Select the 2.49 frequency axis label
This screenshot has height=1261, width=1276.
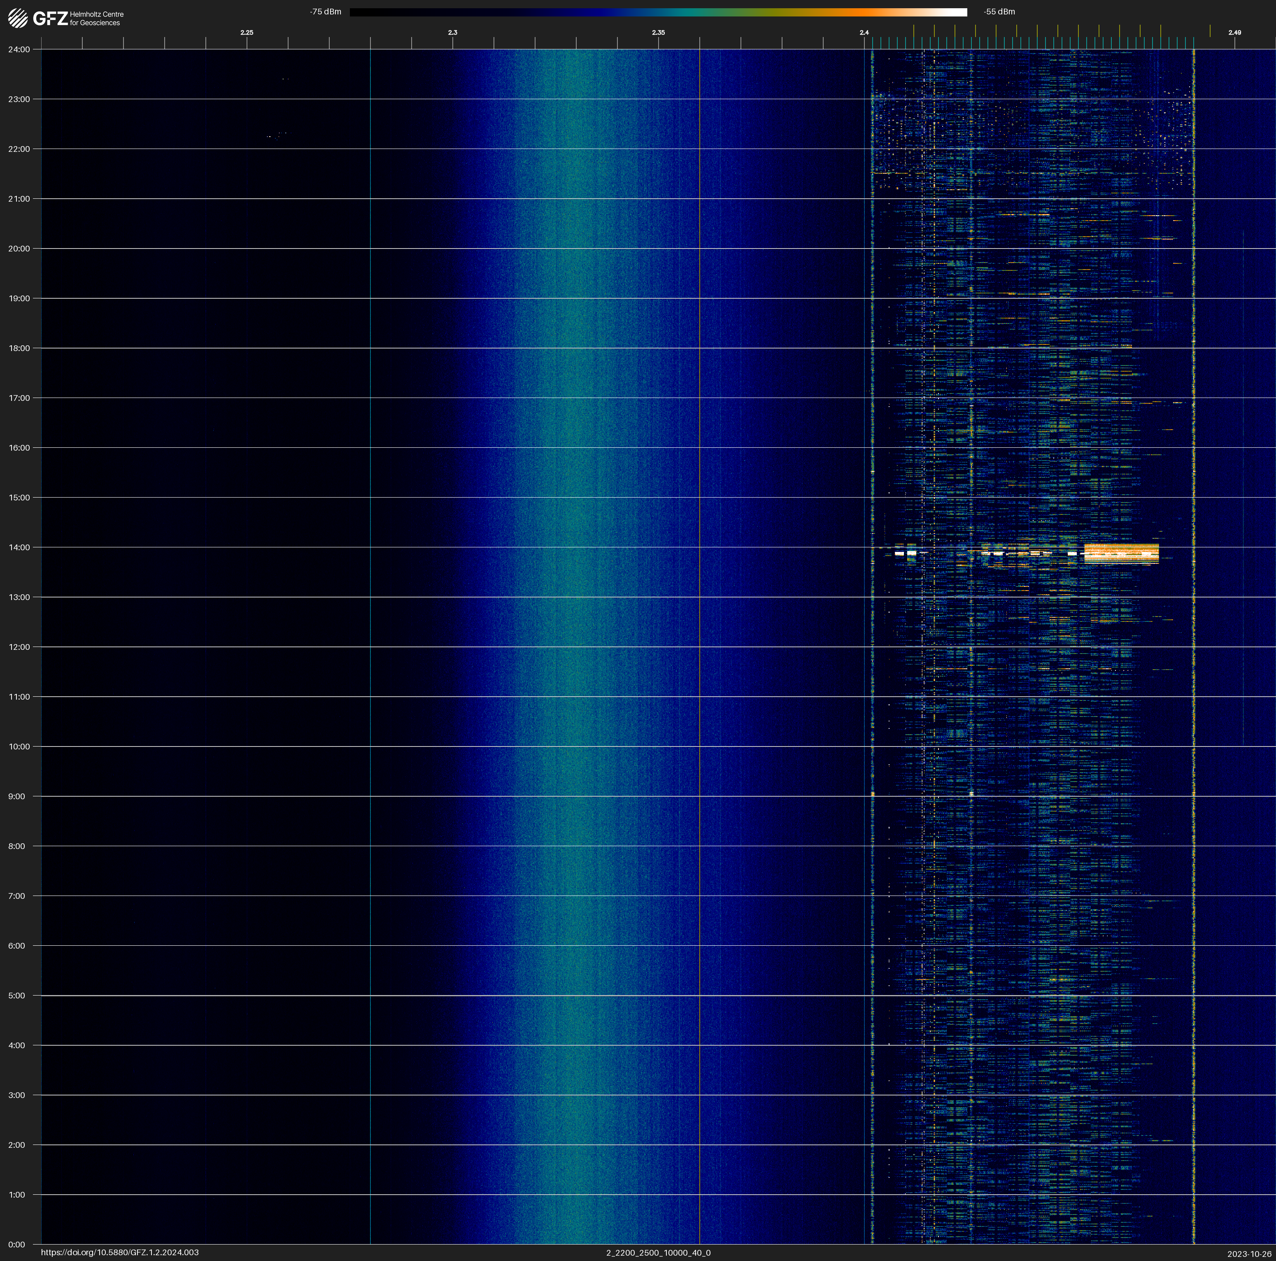(x=1234, y=33)
